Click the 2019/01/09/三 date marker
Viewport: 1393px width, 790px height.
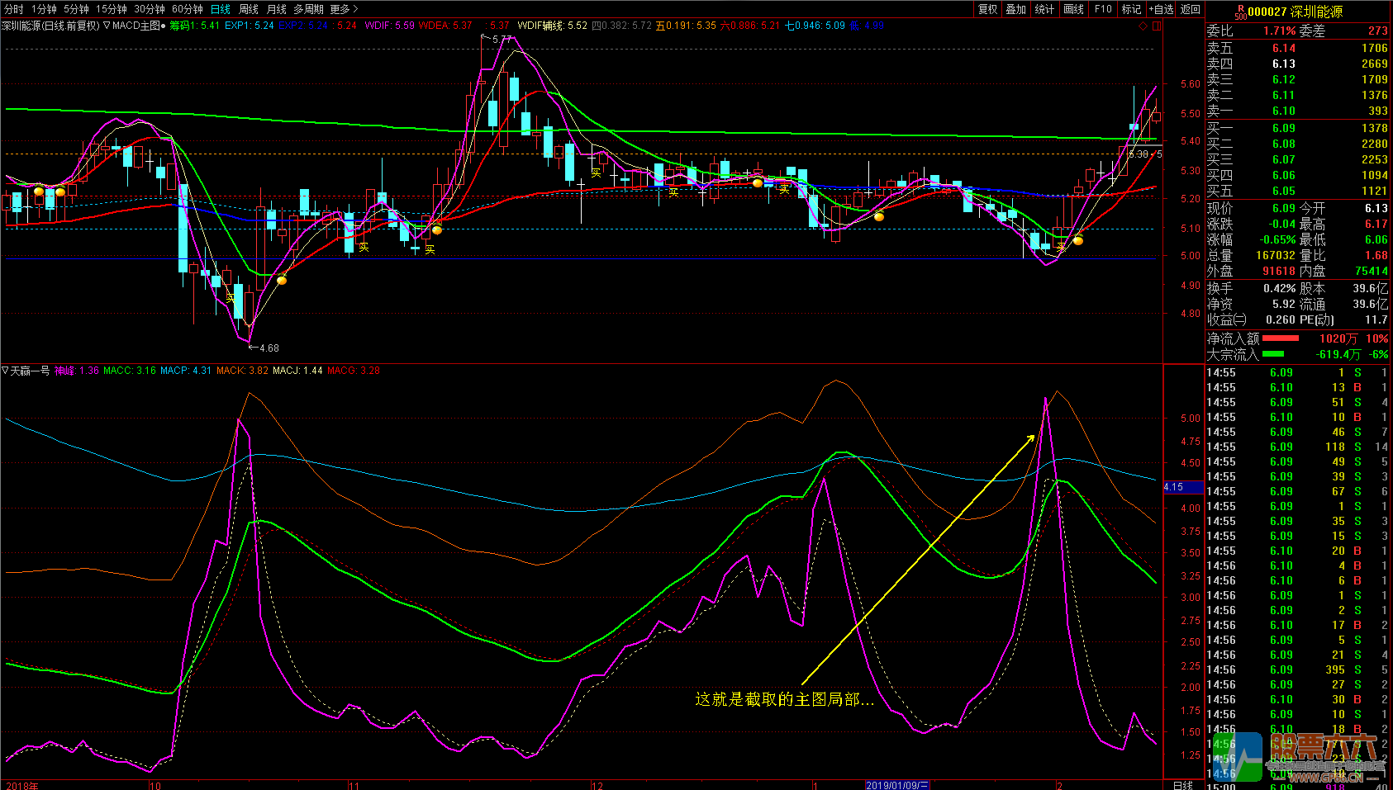[897, 785]
